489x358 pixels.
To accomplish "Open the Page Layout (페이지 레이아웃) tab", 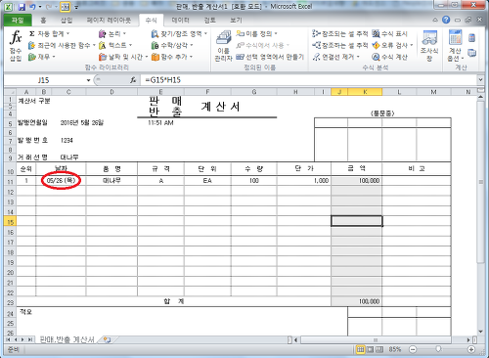I will pyautogui.click(x=109, y=21).
